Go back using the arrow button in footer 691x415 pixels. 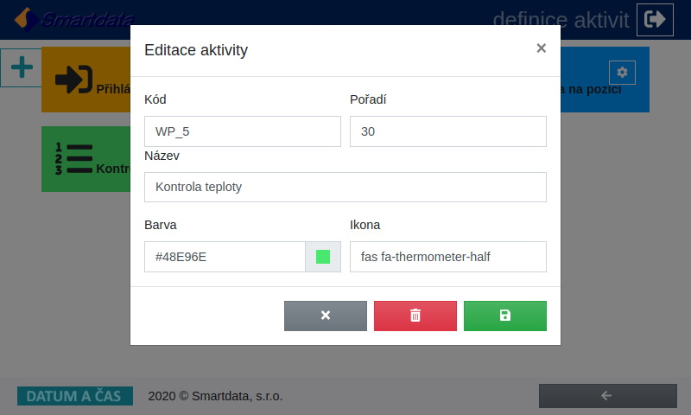(x=608, y=396)
